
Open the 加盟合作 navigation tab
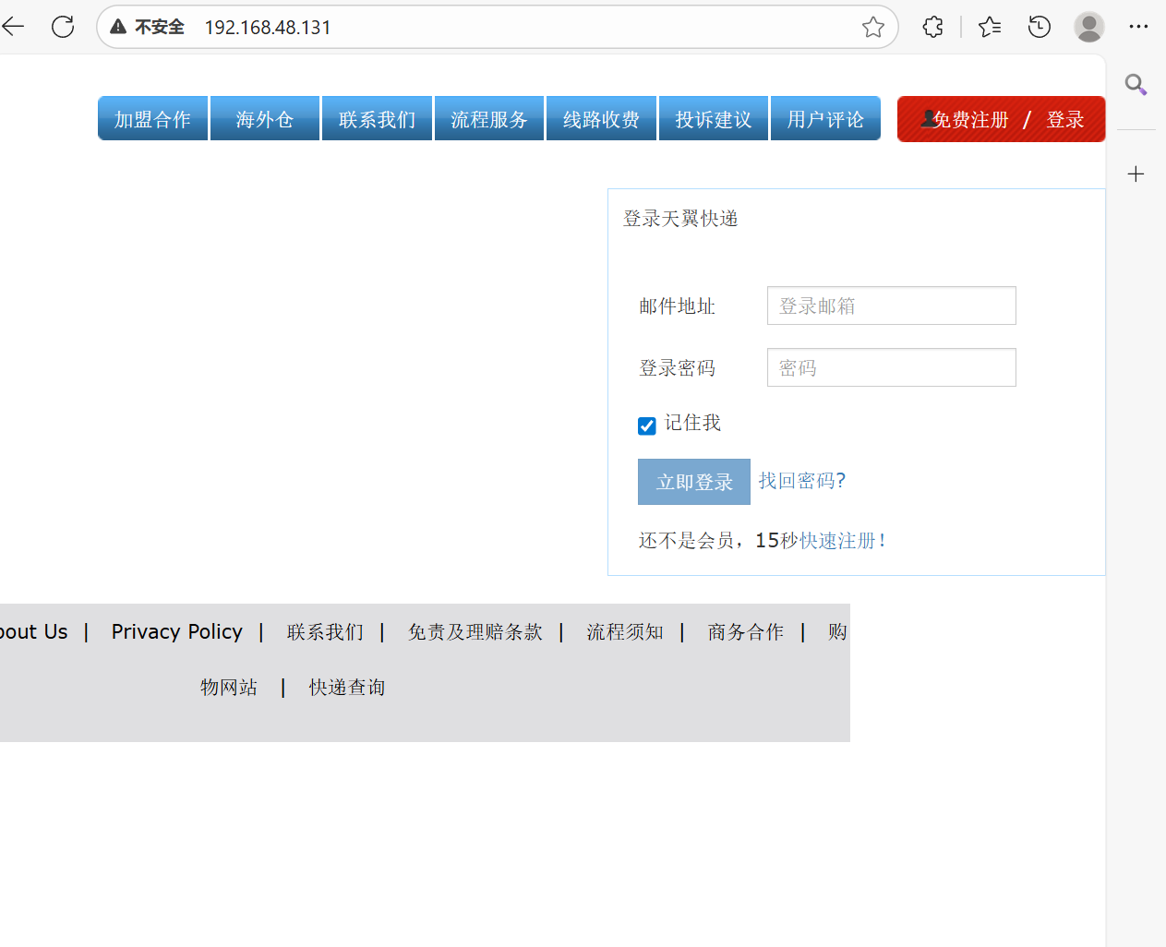click(152, 119)
